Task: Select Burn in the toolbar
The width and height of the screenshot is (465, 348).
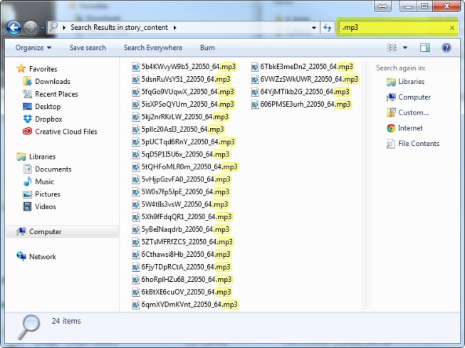Action: pyautogui.click(x=207, y=48)
